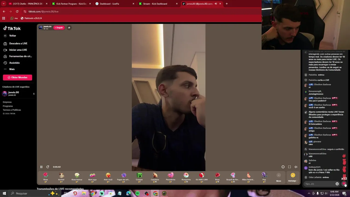The width and height of the screenshot is (350, 197).
Task: Send the Creeper gift
Action: tap(139, 177)
